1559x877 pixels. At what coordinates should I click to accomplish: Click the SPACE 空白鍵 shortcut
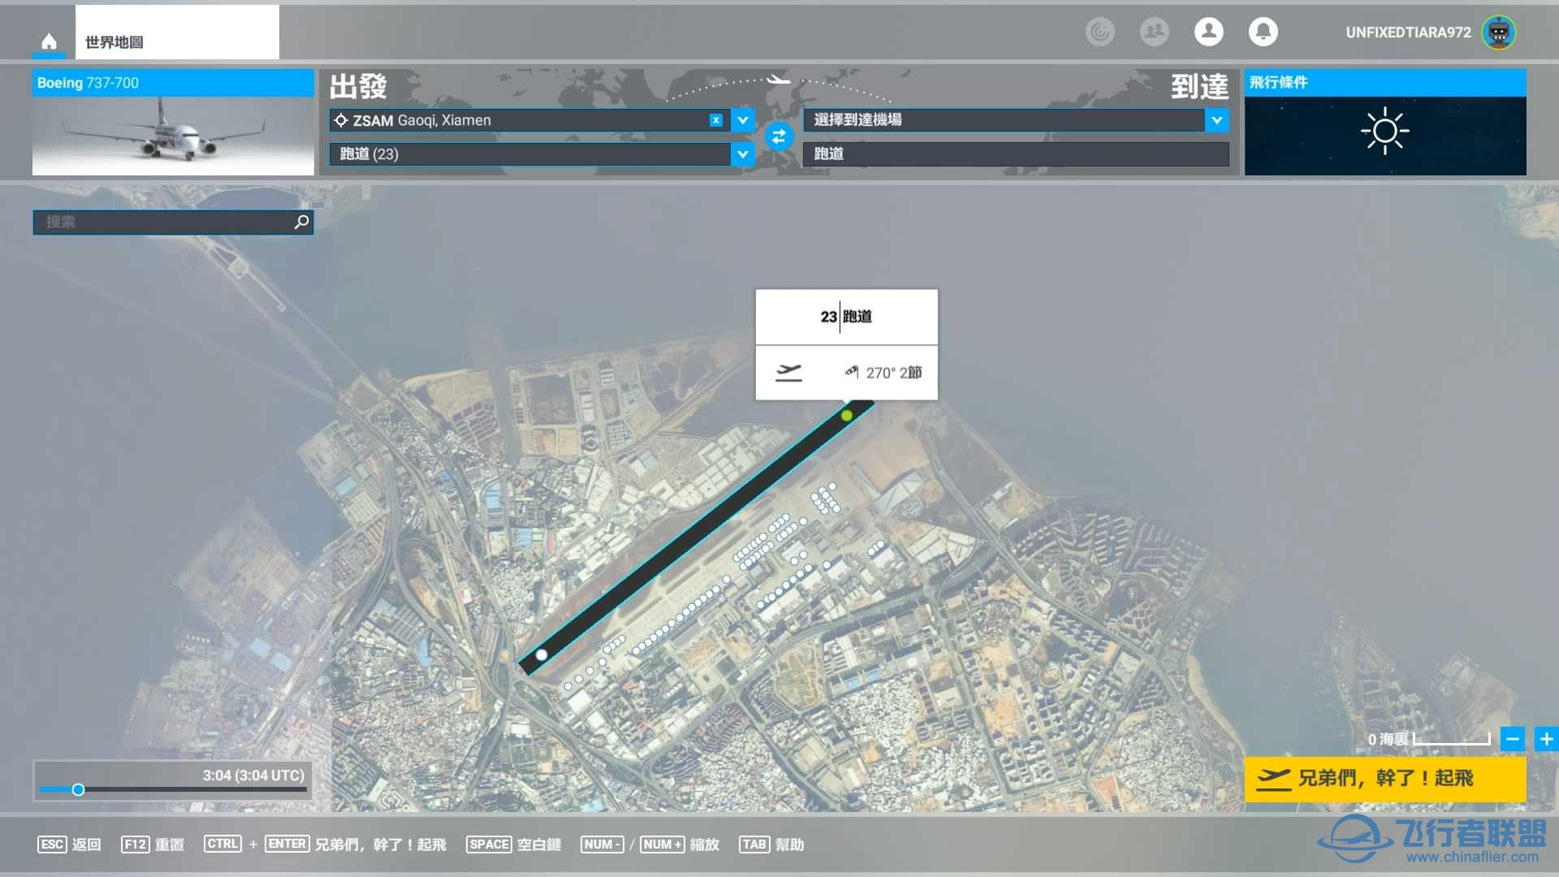click(x=514, y=845)
